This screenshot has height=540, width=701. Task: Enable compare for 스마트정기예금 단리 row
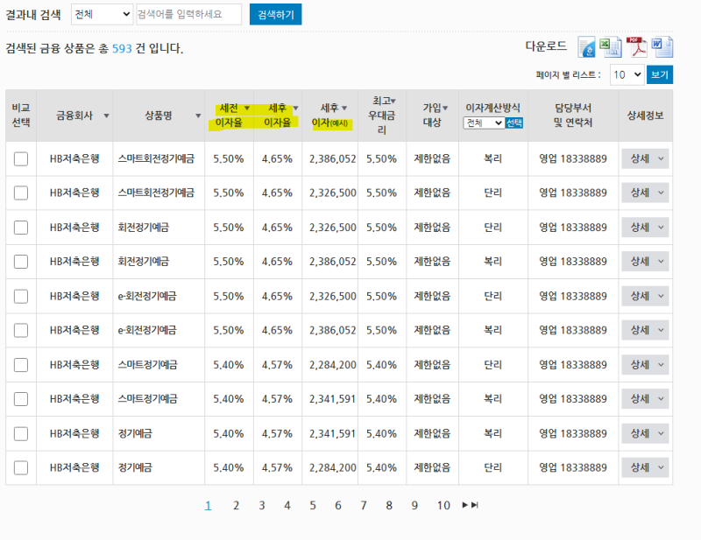point(21,365)
